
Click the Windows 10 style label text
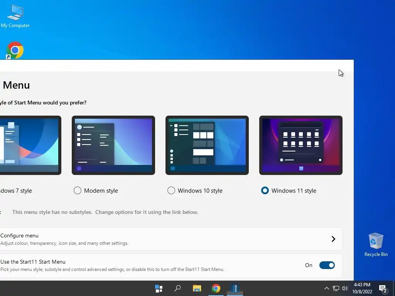[x=200, y=191]
